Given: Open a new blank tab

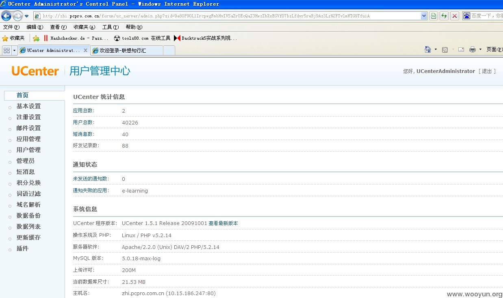Looking at the screenshot, I should [169, 50].
